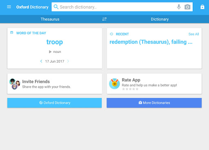Open the shopping bag store icon
209x150 pixels.
(202, 7)
